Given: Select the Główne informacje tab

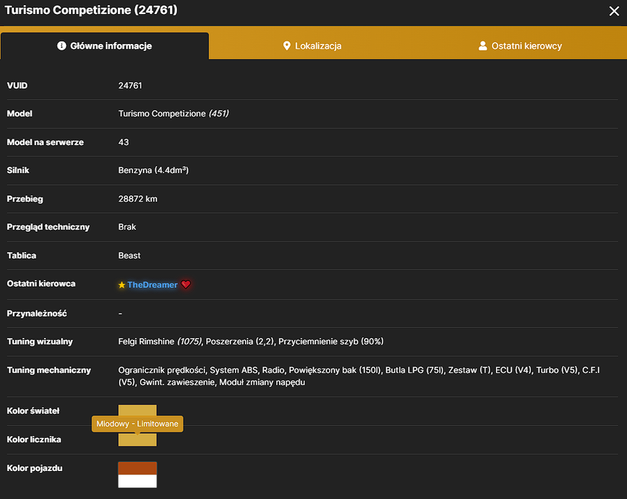Looking at the screenshot, I should click(104, 46).
